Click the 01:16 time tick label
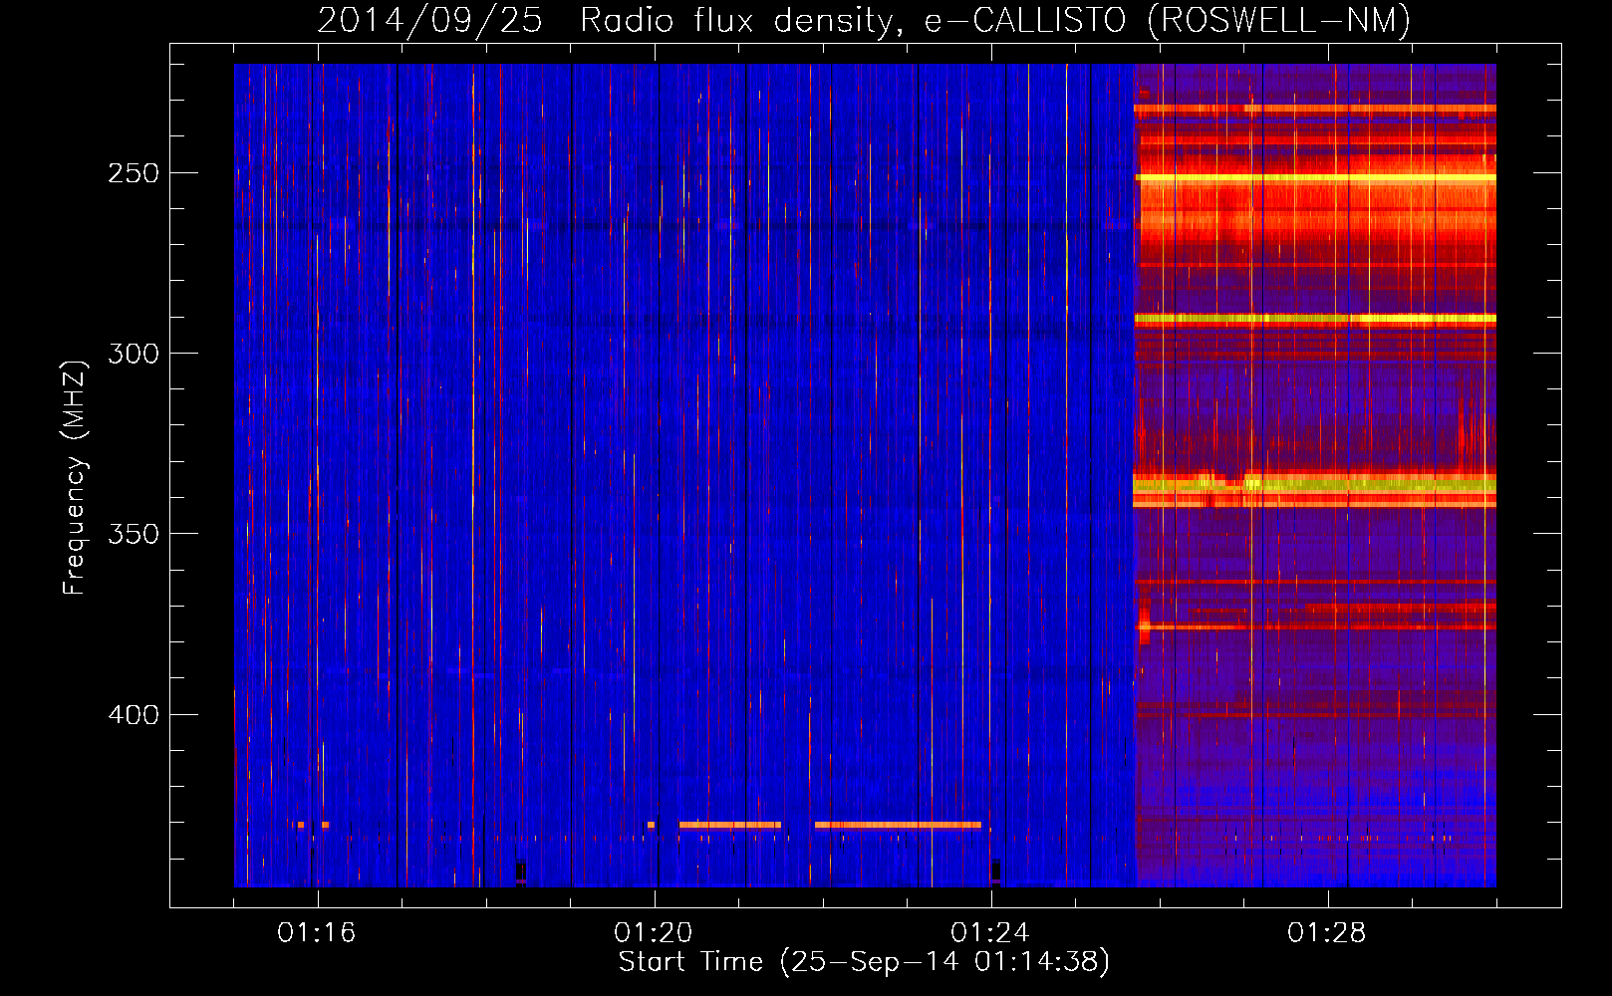1612x996 pixels. coord(317,932)
